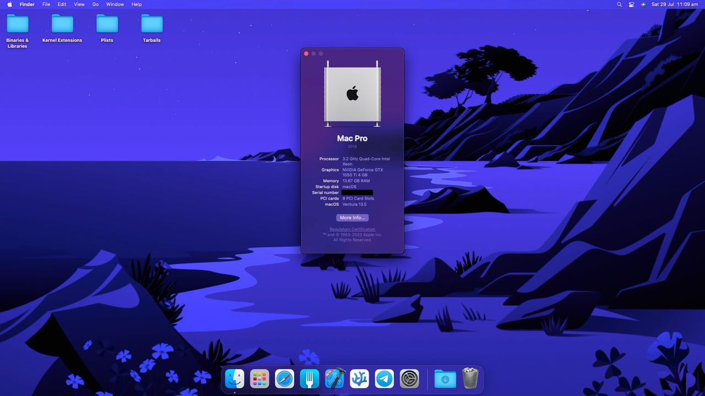Open Finder from the Dock
Viewport: 705px width, 396px height.
[235, 378]
